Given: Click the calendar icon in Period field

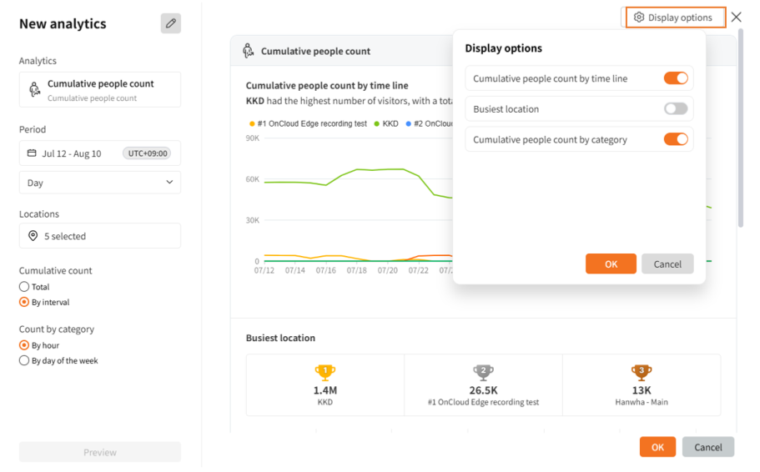Looking at the screenshot, I should click(32, 153).
